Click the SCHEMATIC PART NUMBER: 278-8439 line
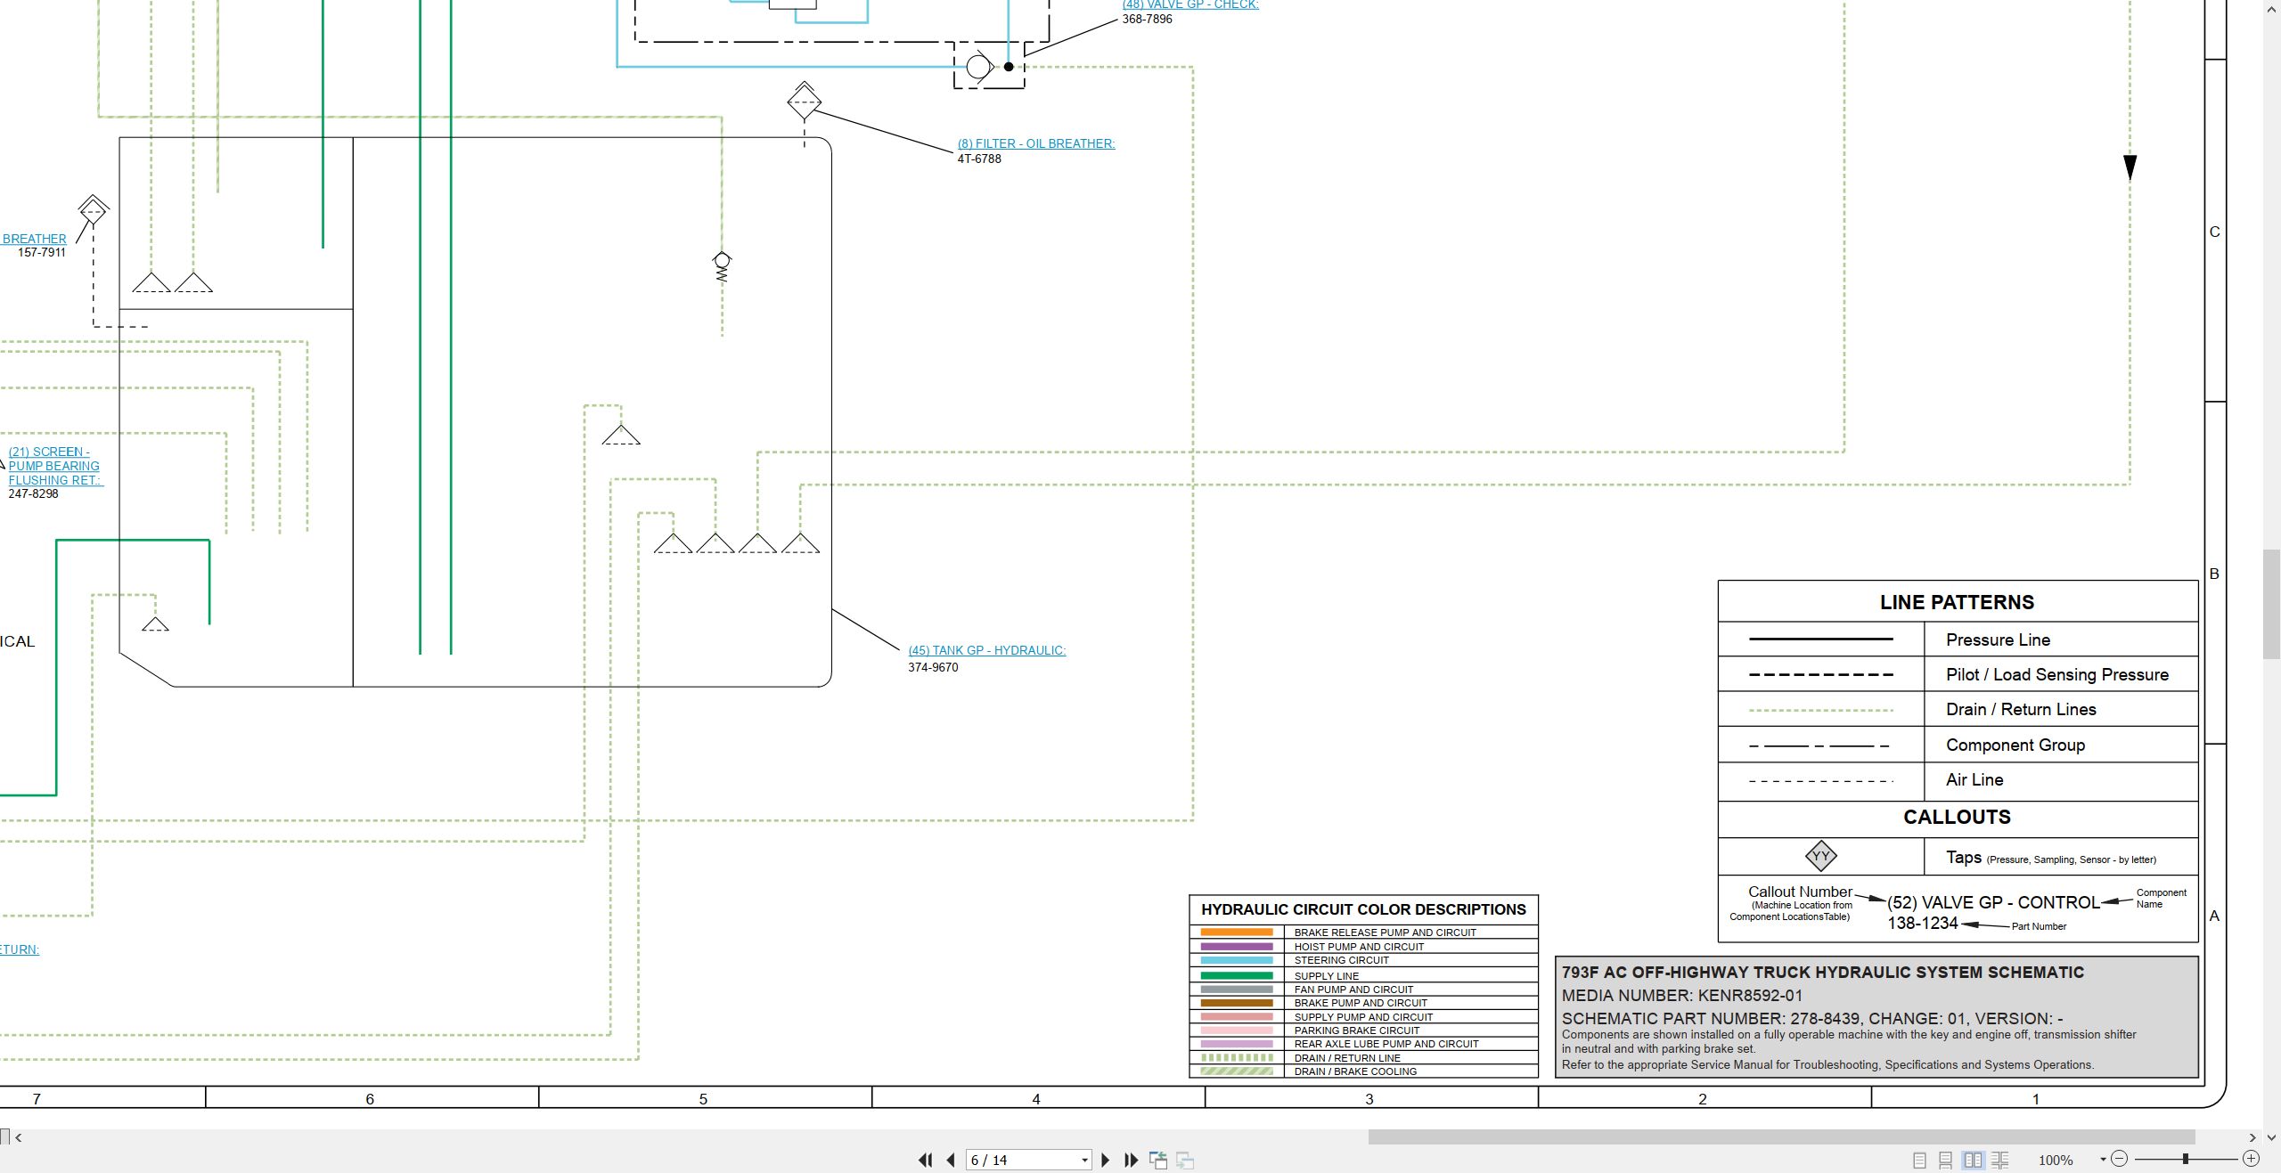 click(x=1812, y=1018)
